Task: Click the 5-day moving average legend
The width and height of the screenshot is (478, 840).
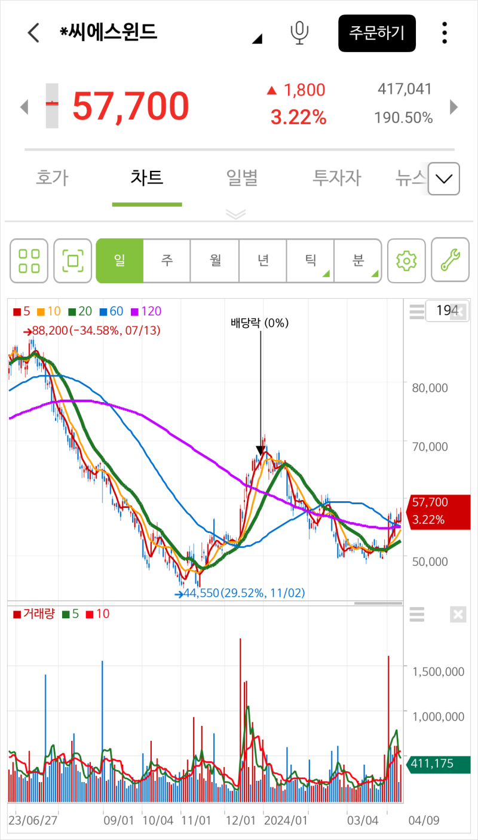Action: click(x=22, y=311)
